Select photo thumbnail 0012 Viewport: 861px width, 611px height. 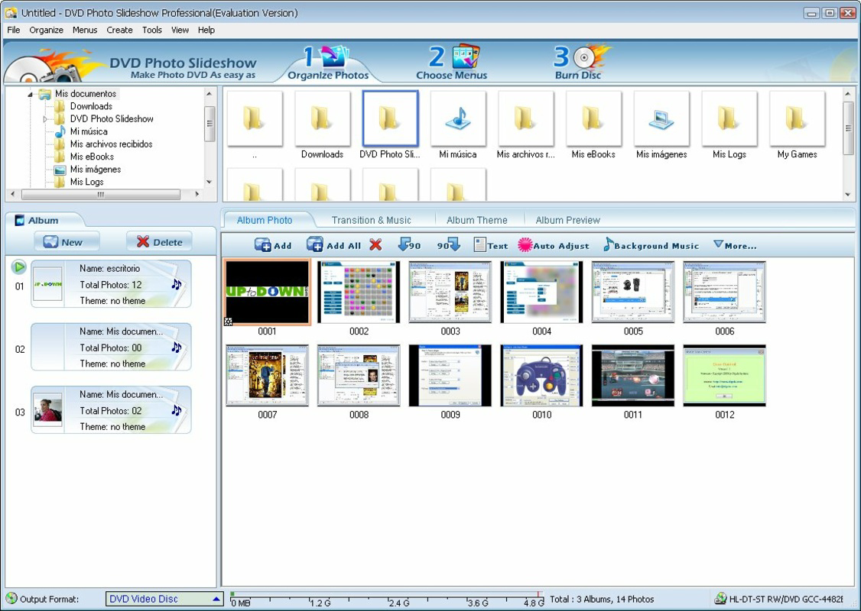[x=724, y=376]
